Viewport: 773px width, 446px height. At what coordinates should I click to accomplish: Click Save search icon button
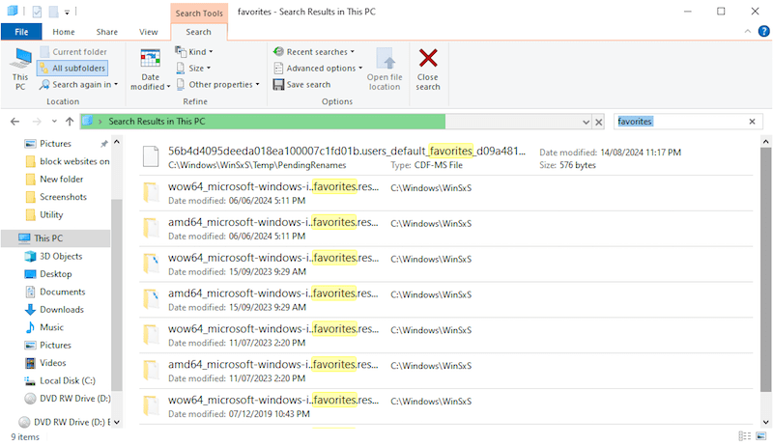tap(301, 85)
